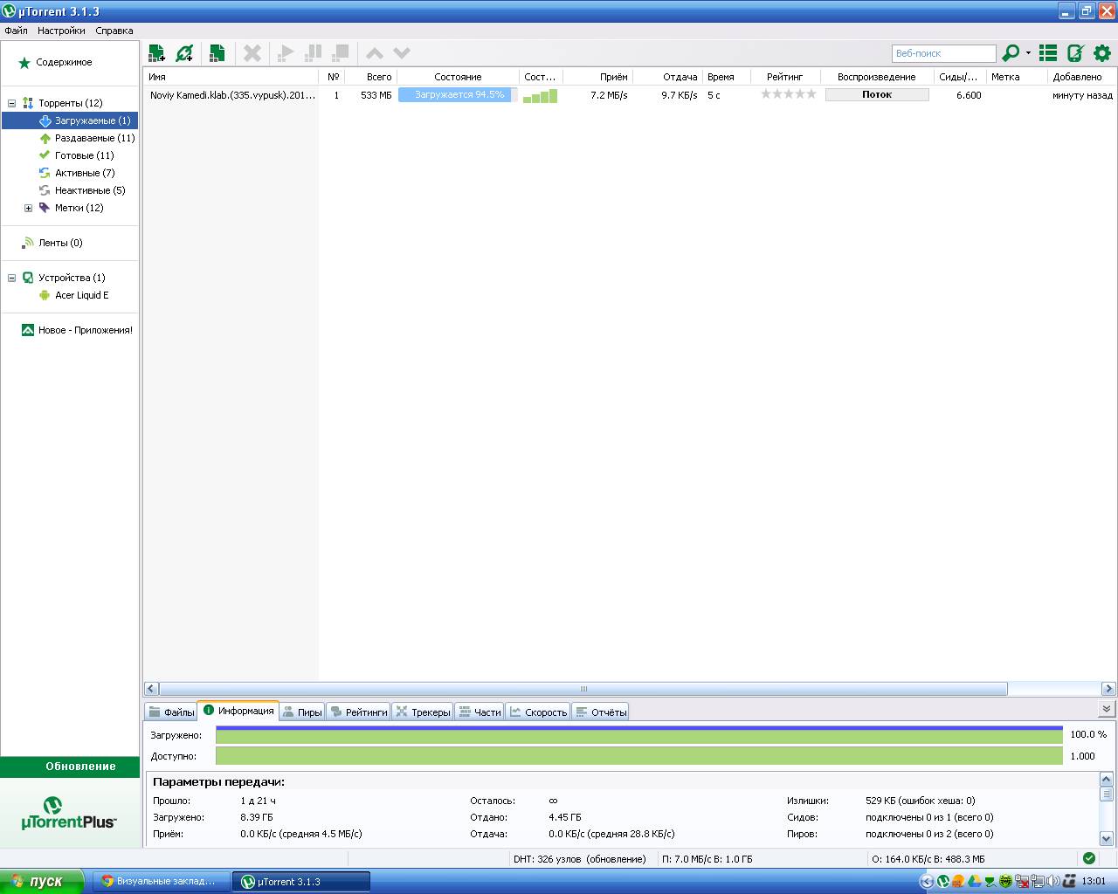The width and height of the screenshot is (1118, 894).
Task: Switch to the Пиры tab
Action: (x=302, y=712)
